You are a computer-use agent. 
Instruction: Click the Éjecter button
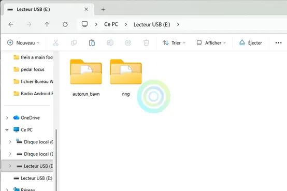click(250, 43)
